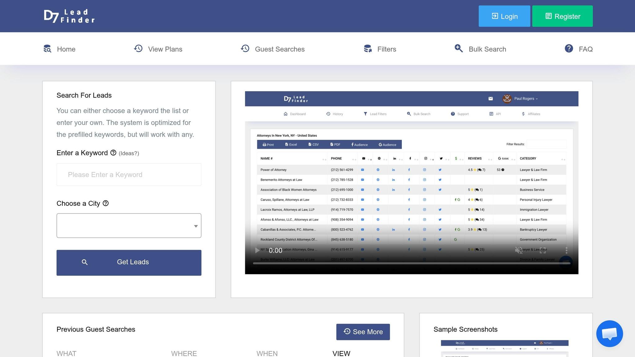This screenshot has height=357, width=635.
Task: Open the demo video in fullscreen
Action: click(x=543, y=250)
